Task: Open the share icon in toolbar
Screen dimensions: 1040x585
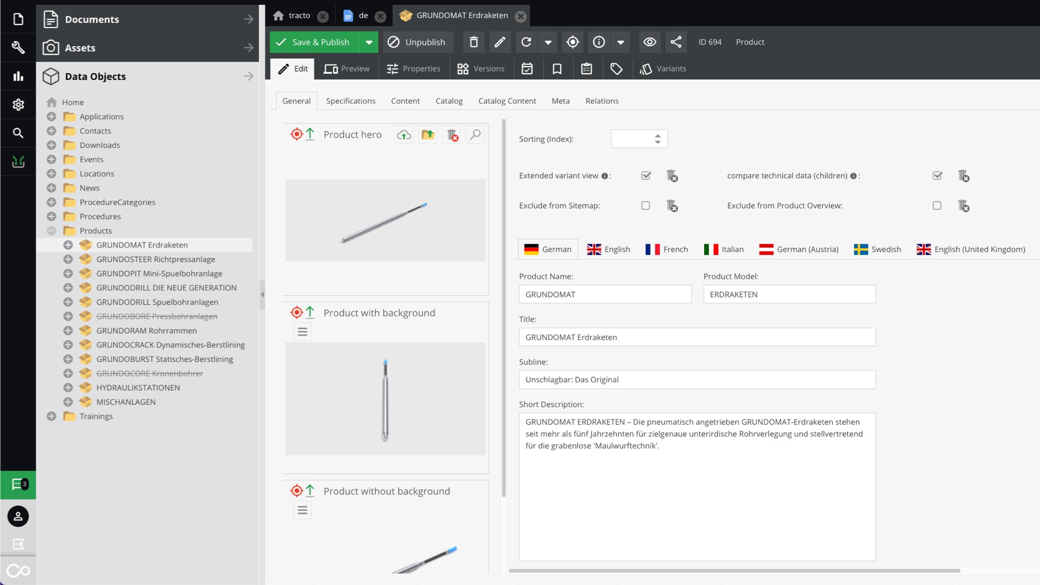Action: click(x=675, y=42)
